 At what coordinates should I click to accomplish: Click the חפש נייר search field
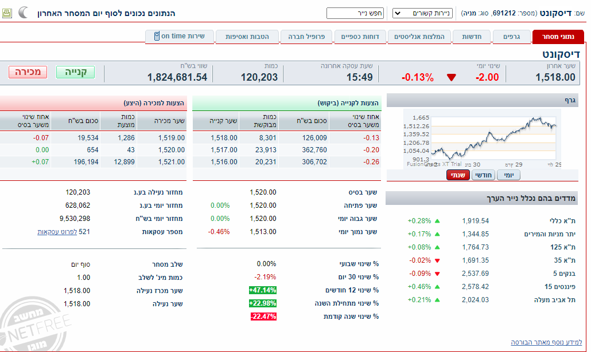355,13
